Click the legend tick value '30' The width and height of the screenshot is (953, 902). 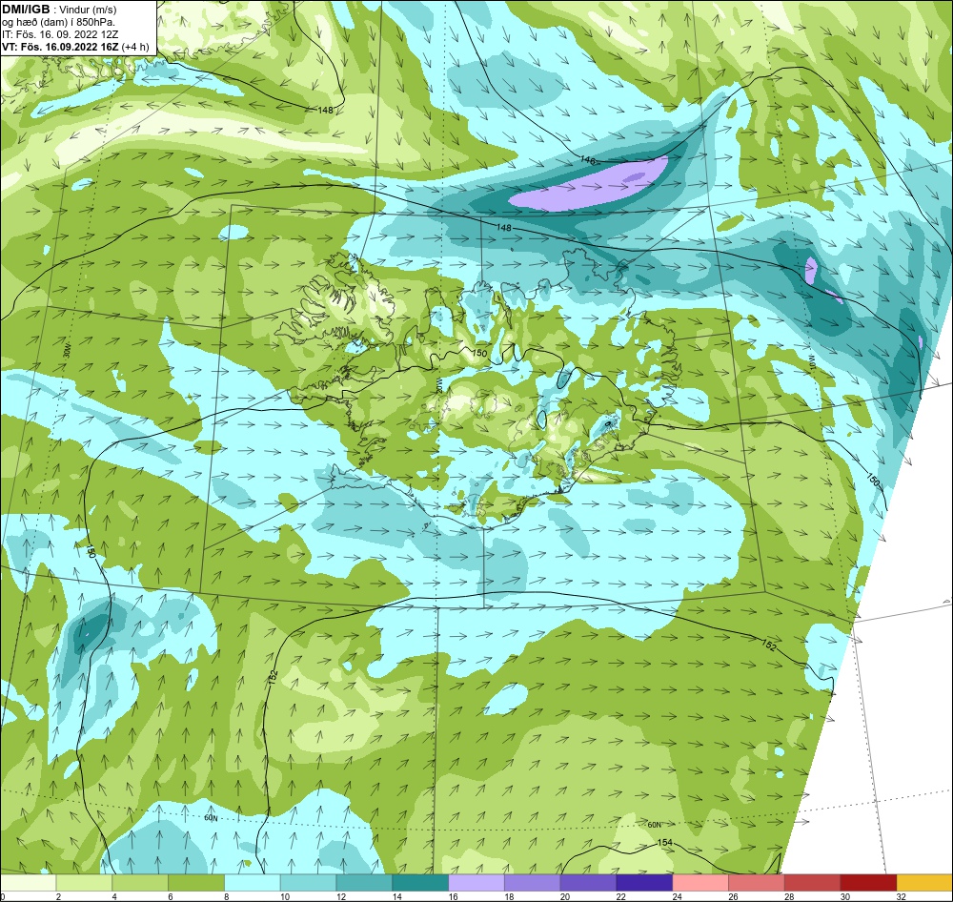point(845,896)
